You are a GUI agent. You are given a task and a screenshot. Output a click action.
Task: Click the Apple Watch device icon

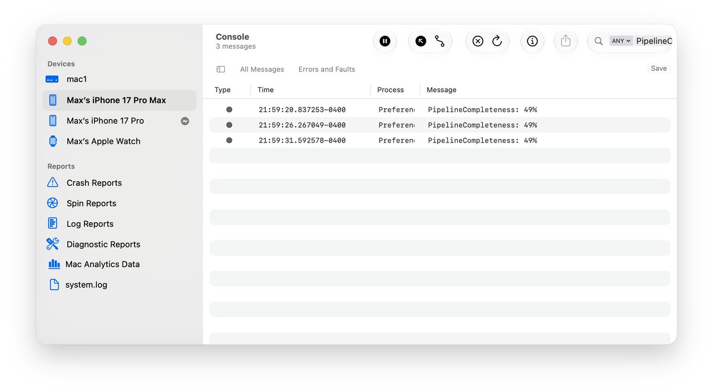[x=53, y=141]
